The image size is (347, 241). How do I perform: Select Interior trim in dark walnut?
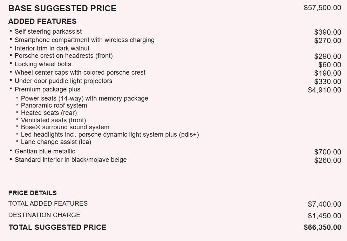coord(52,48)
